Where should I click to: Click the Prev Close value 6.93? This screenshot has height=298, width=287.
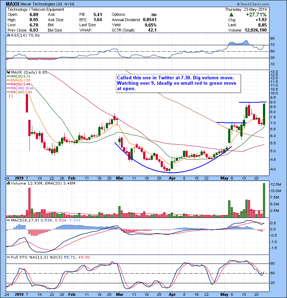click(34, 30)
